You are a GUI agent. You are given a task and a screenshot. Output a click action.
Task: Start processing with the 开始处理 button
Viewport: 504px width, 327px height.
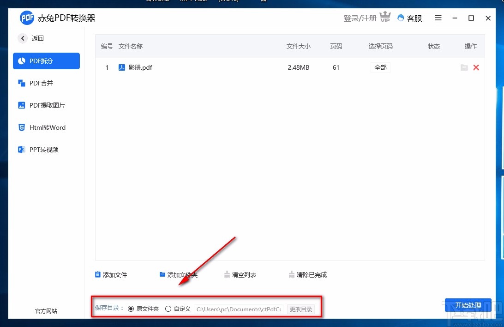click(468, 305)
